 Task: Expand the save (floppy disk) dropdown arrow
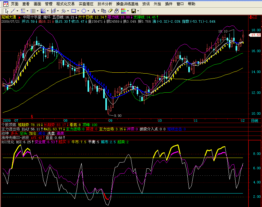139,11
